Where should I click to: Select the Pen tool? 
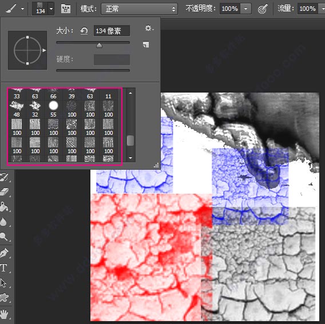(4, 253)
